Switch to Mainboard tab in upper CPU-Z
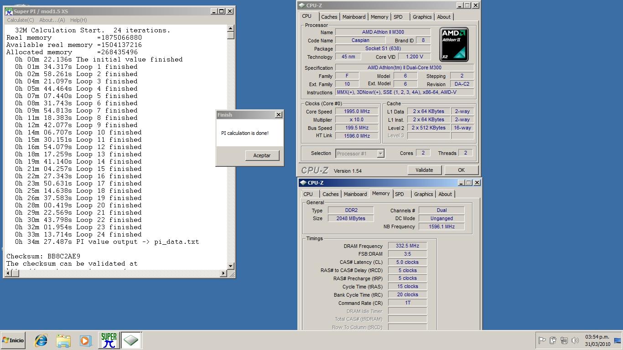 point(354,17)
